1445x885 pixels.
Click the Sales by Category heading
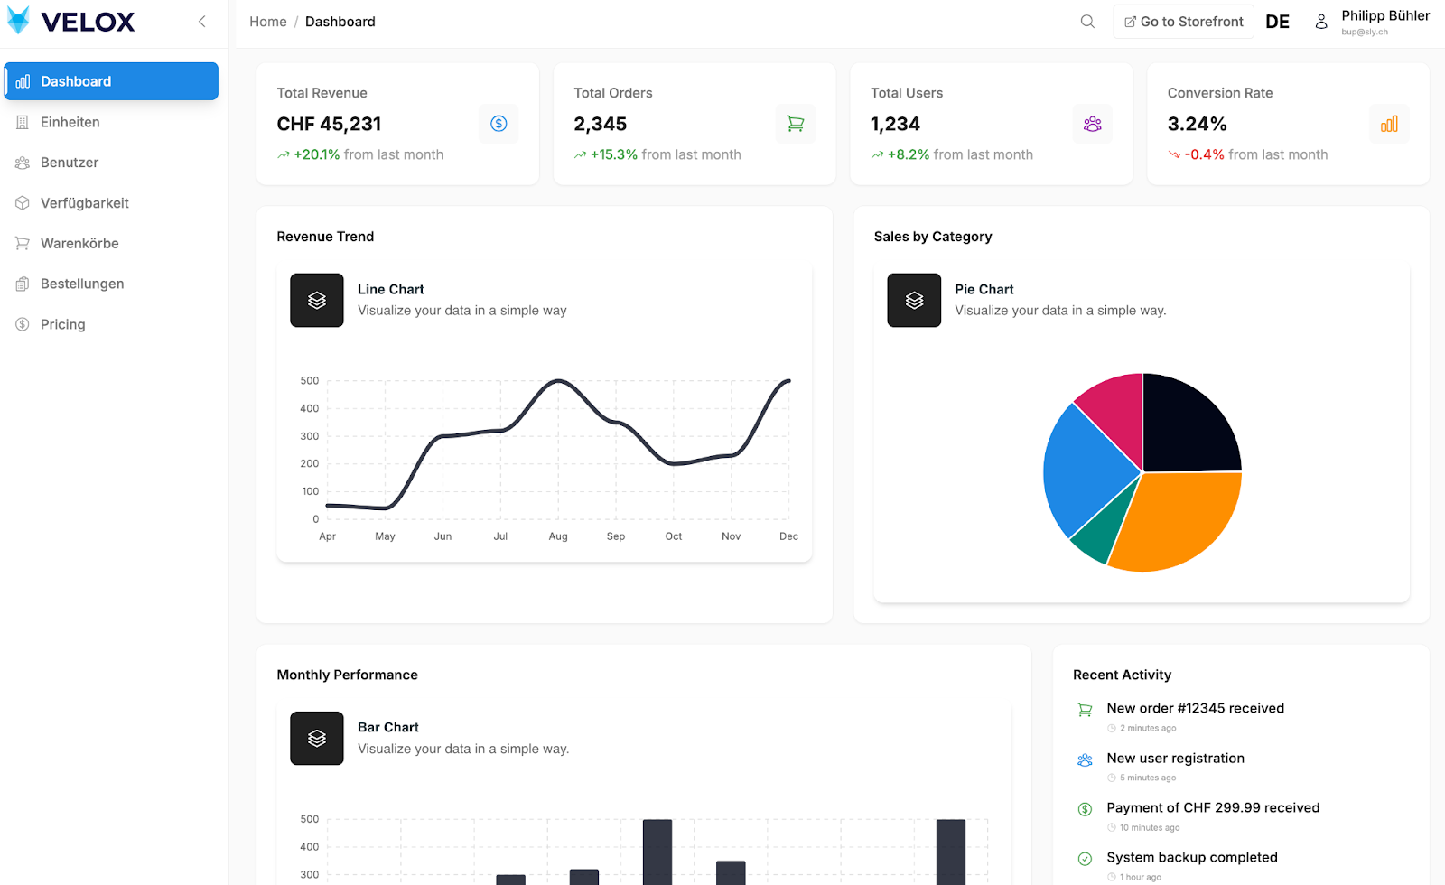click(933, 237)
